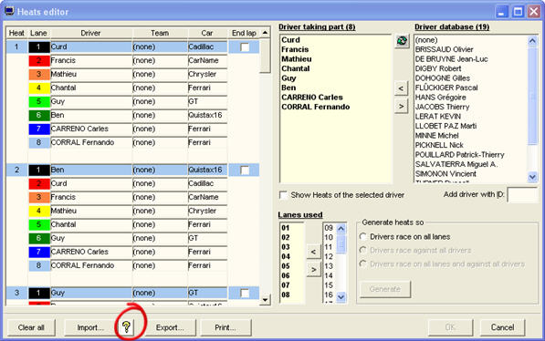Select race on all lanes and against all drivers
The height and width of the screenshot is (341, 545).
click(x=363, y=263)
